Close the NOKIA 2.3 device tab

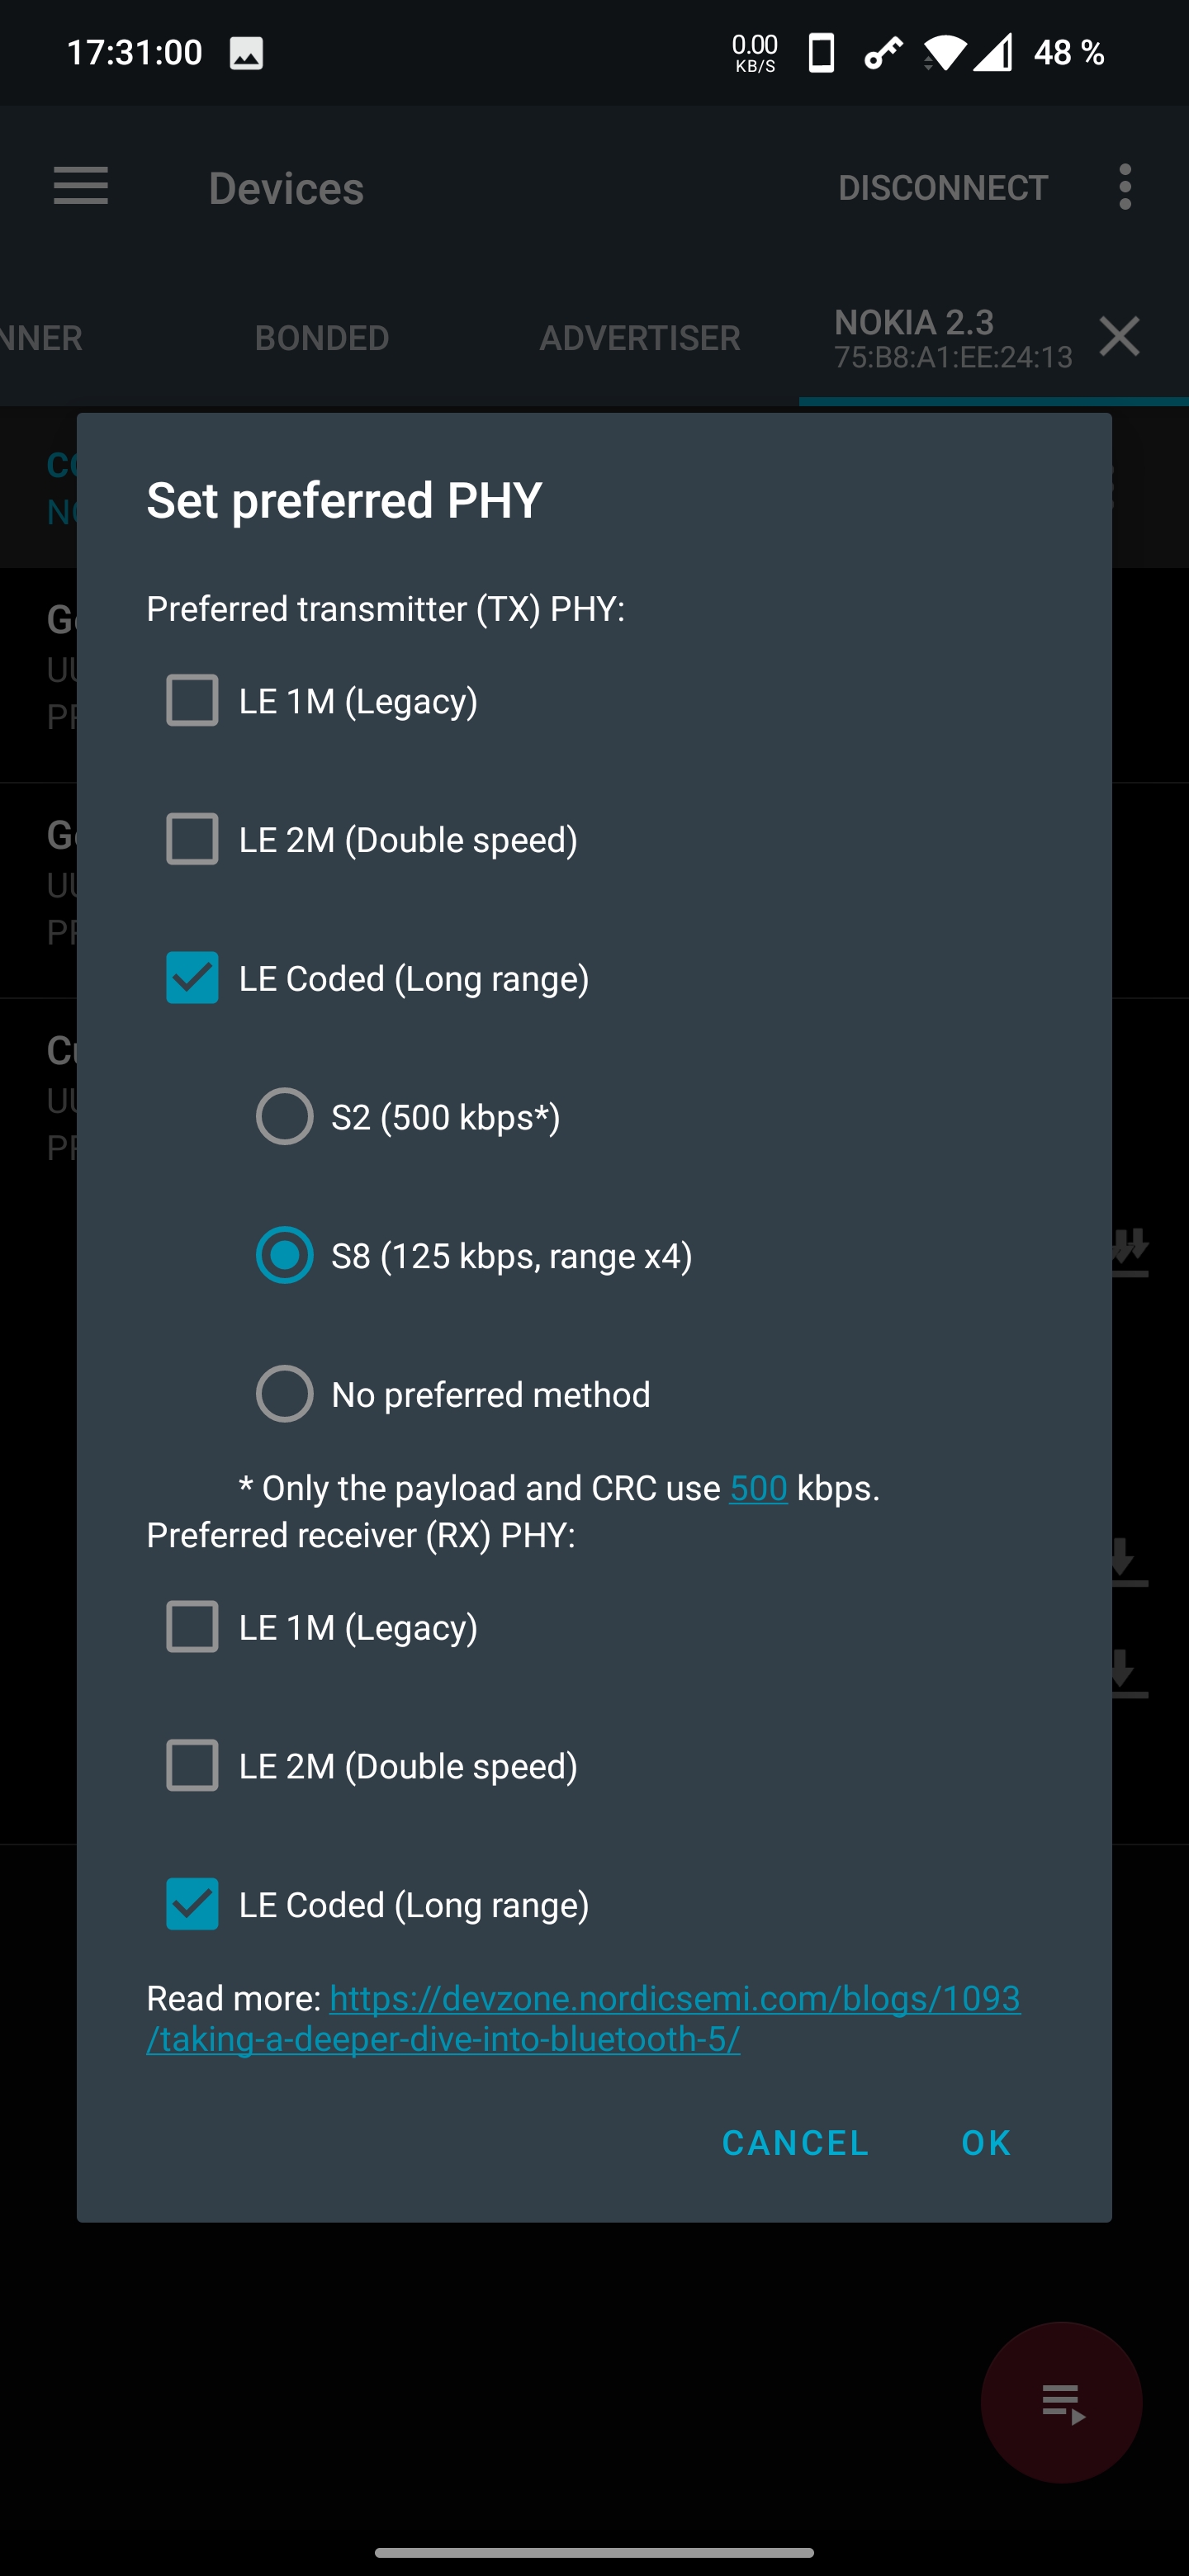pos(1119,337)
